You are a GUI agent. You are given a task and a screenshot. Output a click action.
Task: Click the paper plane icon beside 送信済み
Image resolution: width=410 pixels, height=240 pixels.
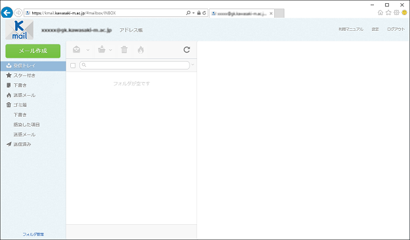[x=9, y=144]
